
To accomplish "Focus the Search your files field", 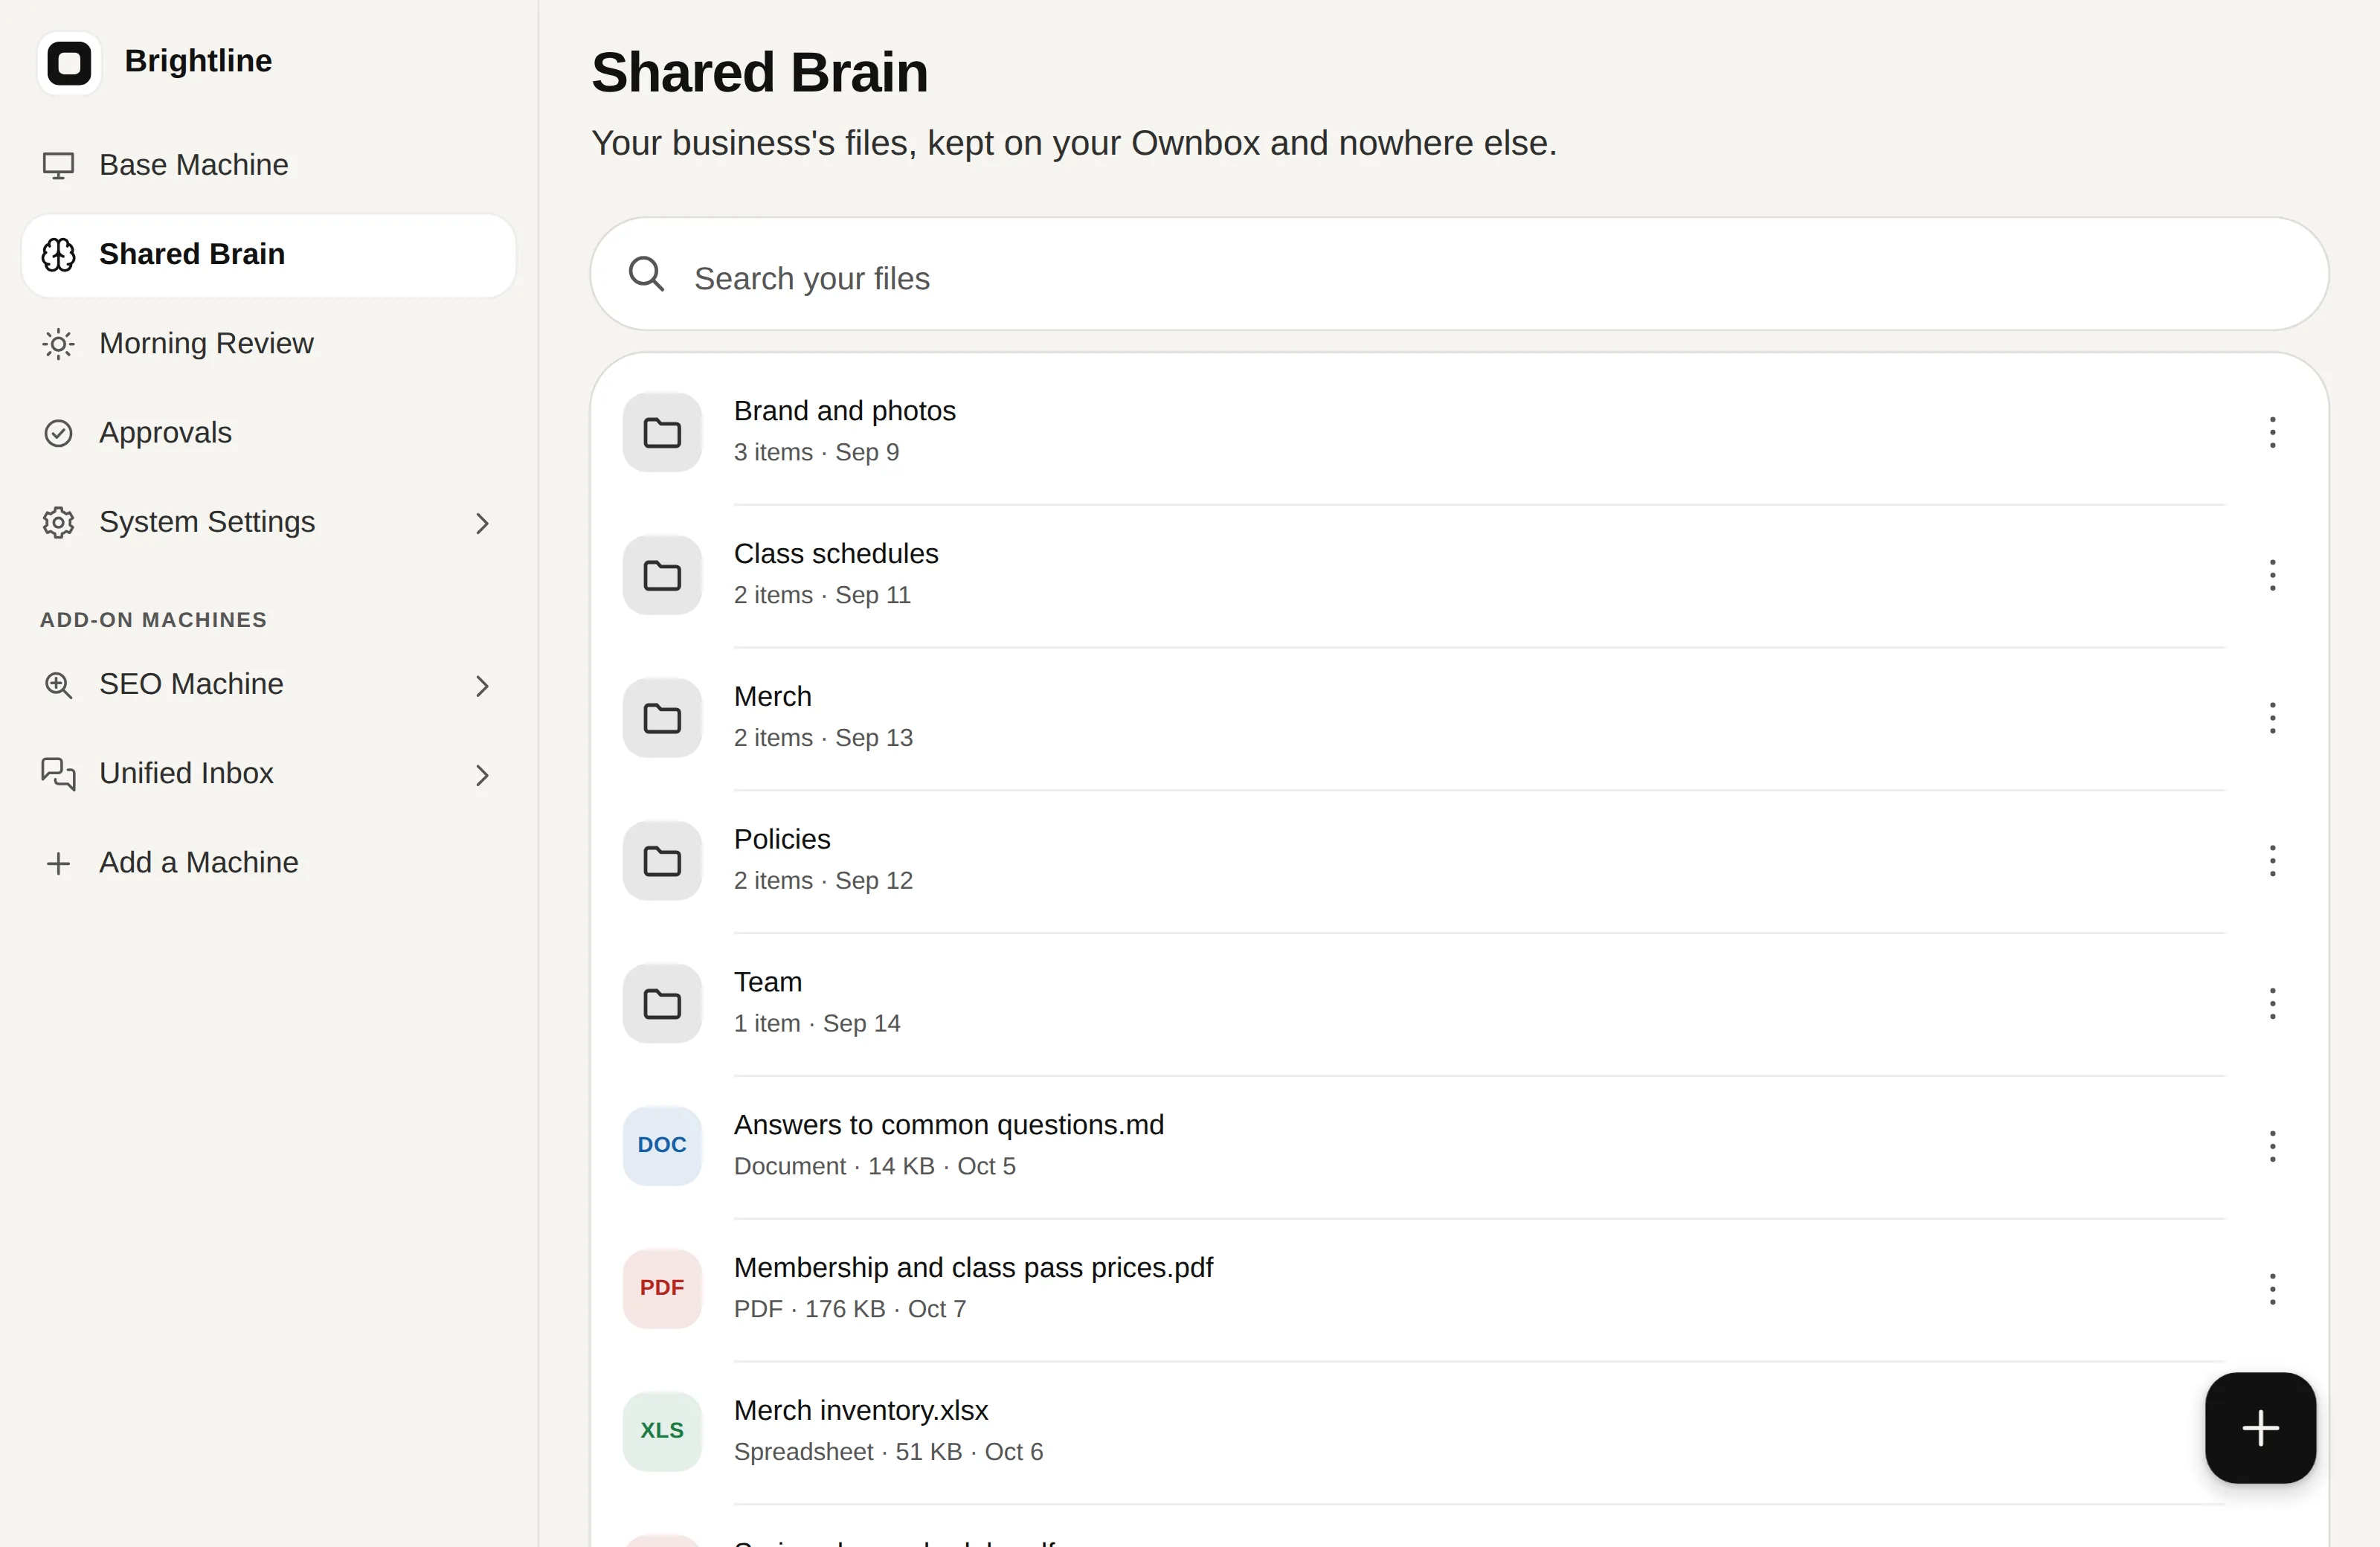I will coord(1459,274).
